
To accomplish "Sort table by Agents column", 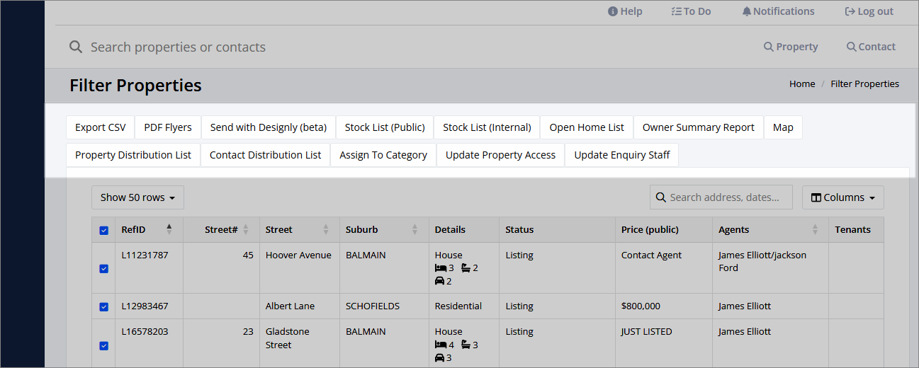I will (815, 229).
